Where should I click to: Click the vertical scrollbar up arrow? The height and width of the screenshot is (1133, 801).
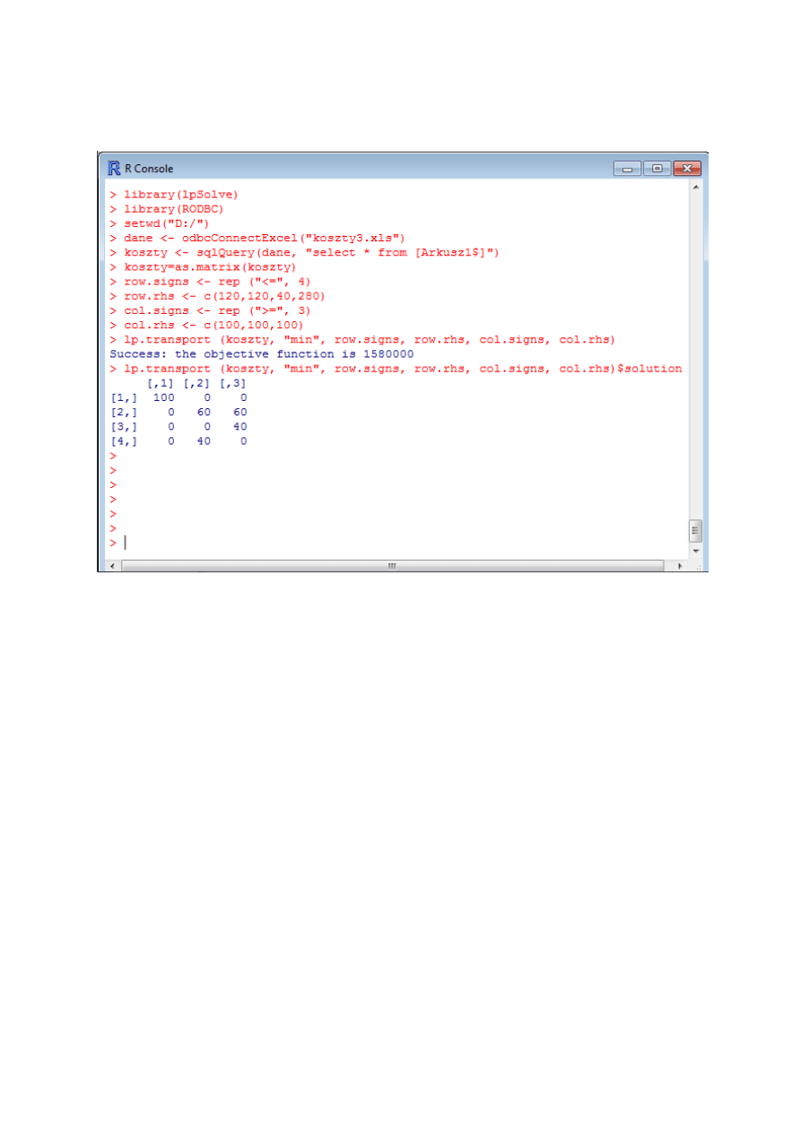(695, 187)
